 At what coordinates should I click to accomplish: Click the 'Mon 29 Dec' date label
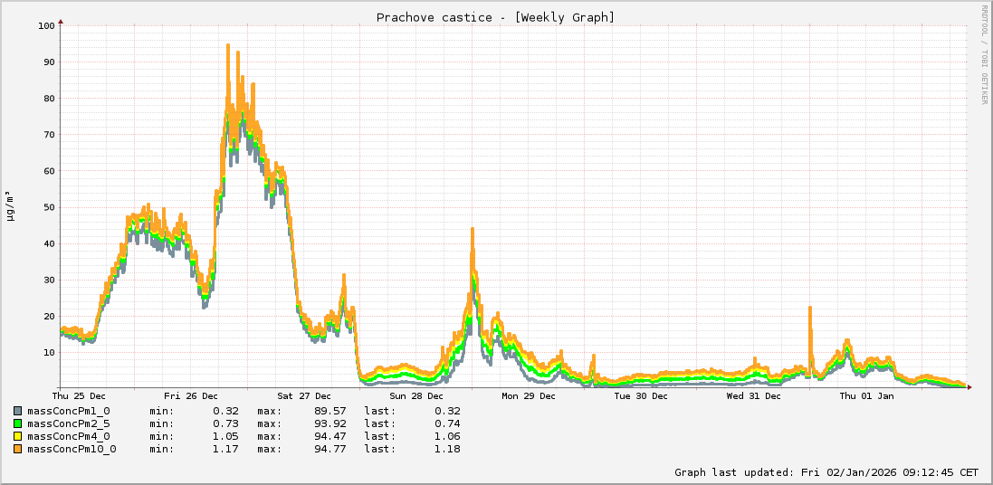529,396
